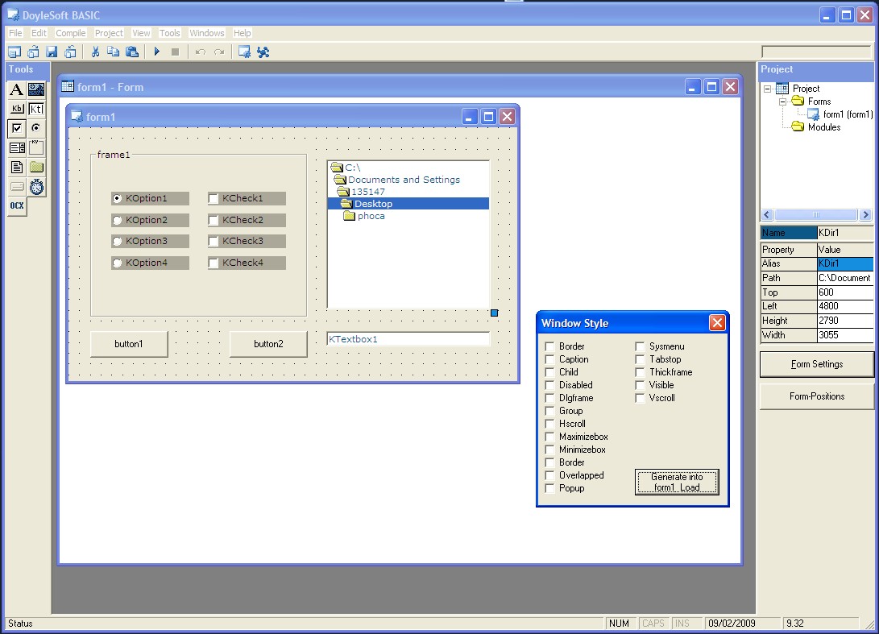Collapse the Forms folder node
Screen dimensions: 879x634
(782, 102)
